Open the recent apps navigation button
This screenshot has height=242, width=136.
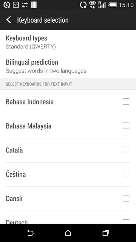click(x=106, y=233)
